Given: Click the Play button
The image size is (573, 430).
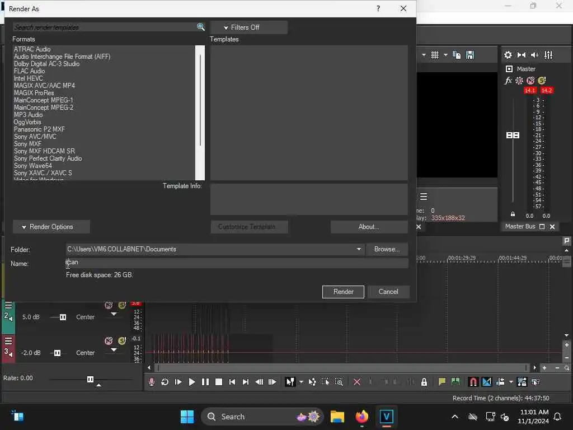Looking at the screenshot, I should tap(191, 382).
